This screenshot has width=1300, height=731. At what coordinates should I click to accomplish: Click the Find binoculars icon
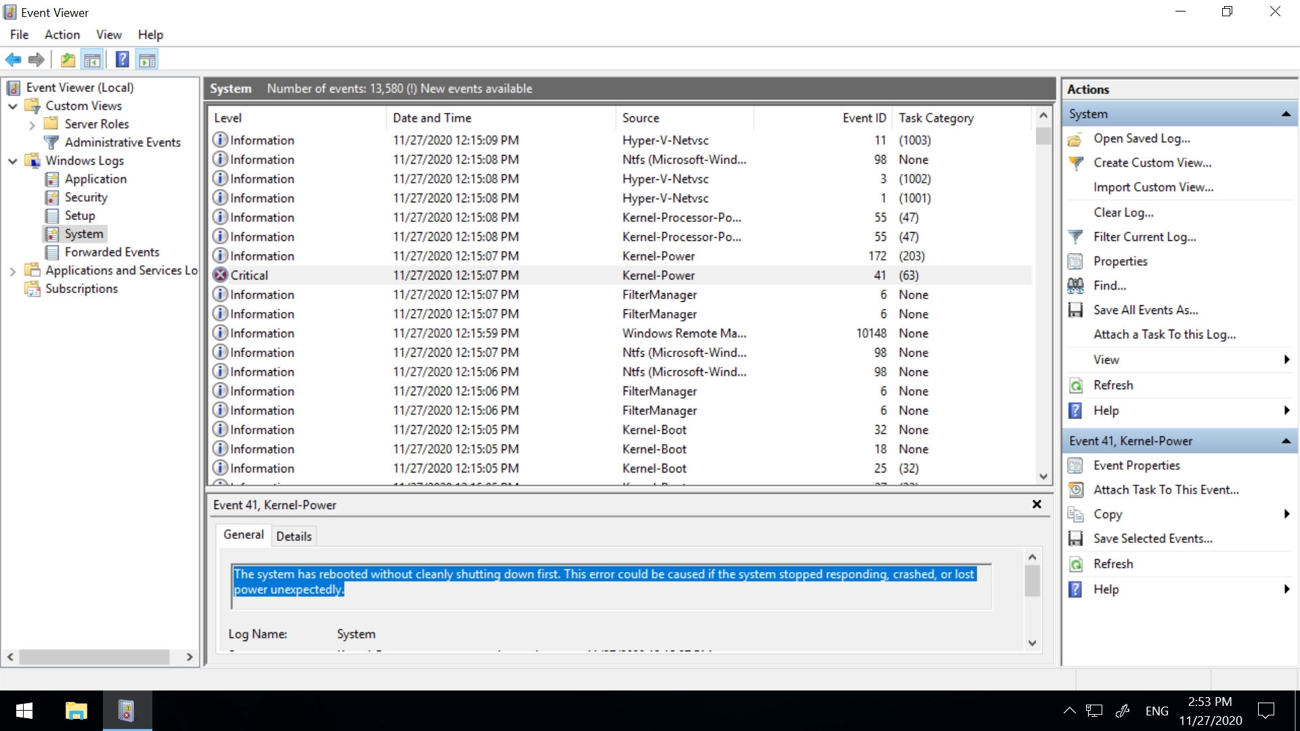[1075, 286]
